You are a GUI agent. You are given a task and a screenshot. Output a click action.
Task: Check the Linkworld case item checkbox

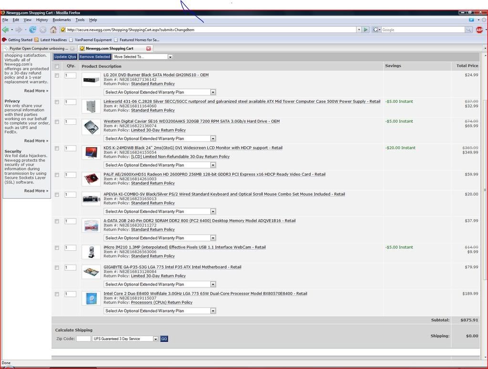coord(57,102)
